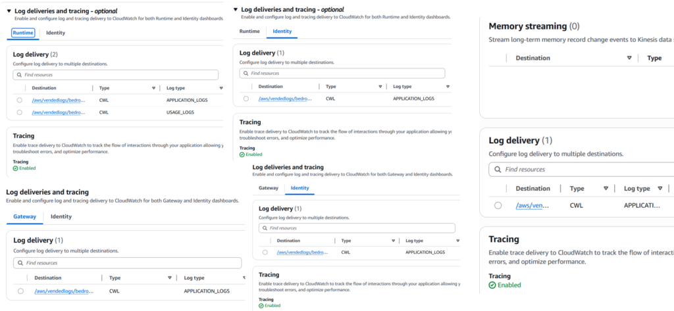Screen dimensions: 674x311
Task: Select the active underlined Gateway tab
Action: (25, 216)
